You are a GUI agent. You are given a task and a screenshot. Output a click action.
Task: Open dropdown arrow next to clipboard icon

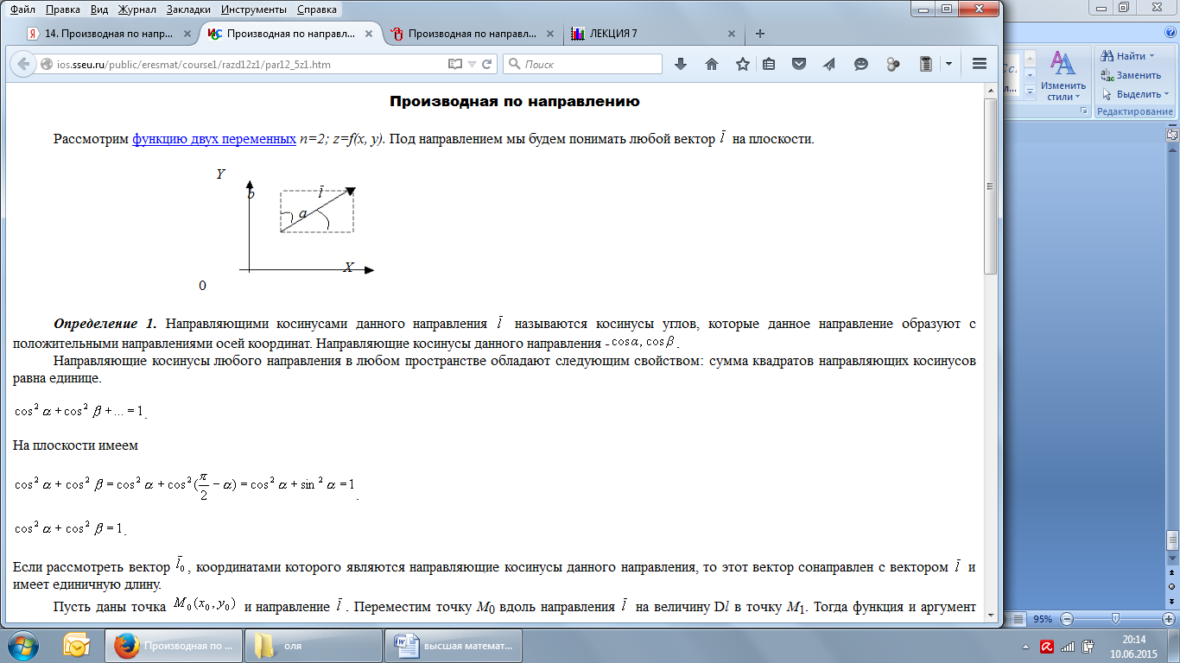pyautogui.click(x=948, y=64)
